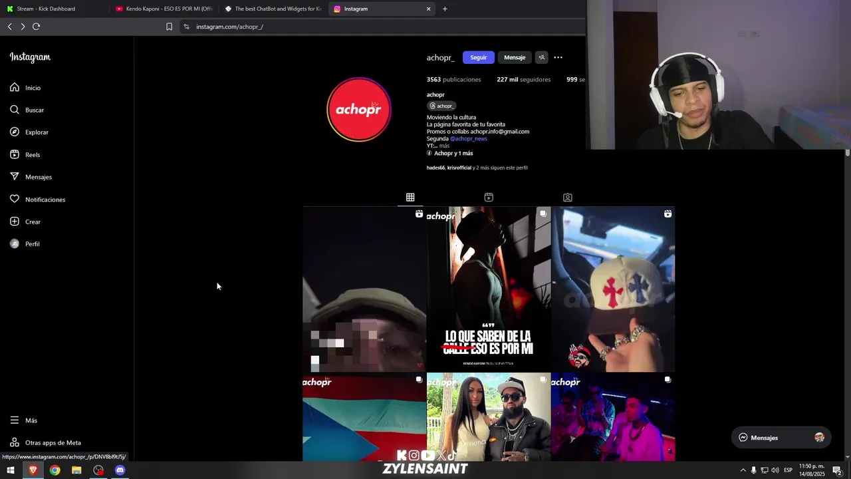Expand the bio with más
851x479 pixels.
point(444,146)
